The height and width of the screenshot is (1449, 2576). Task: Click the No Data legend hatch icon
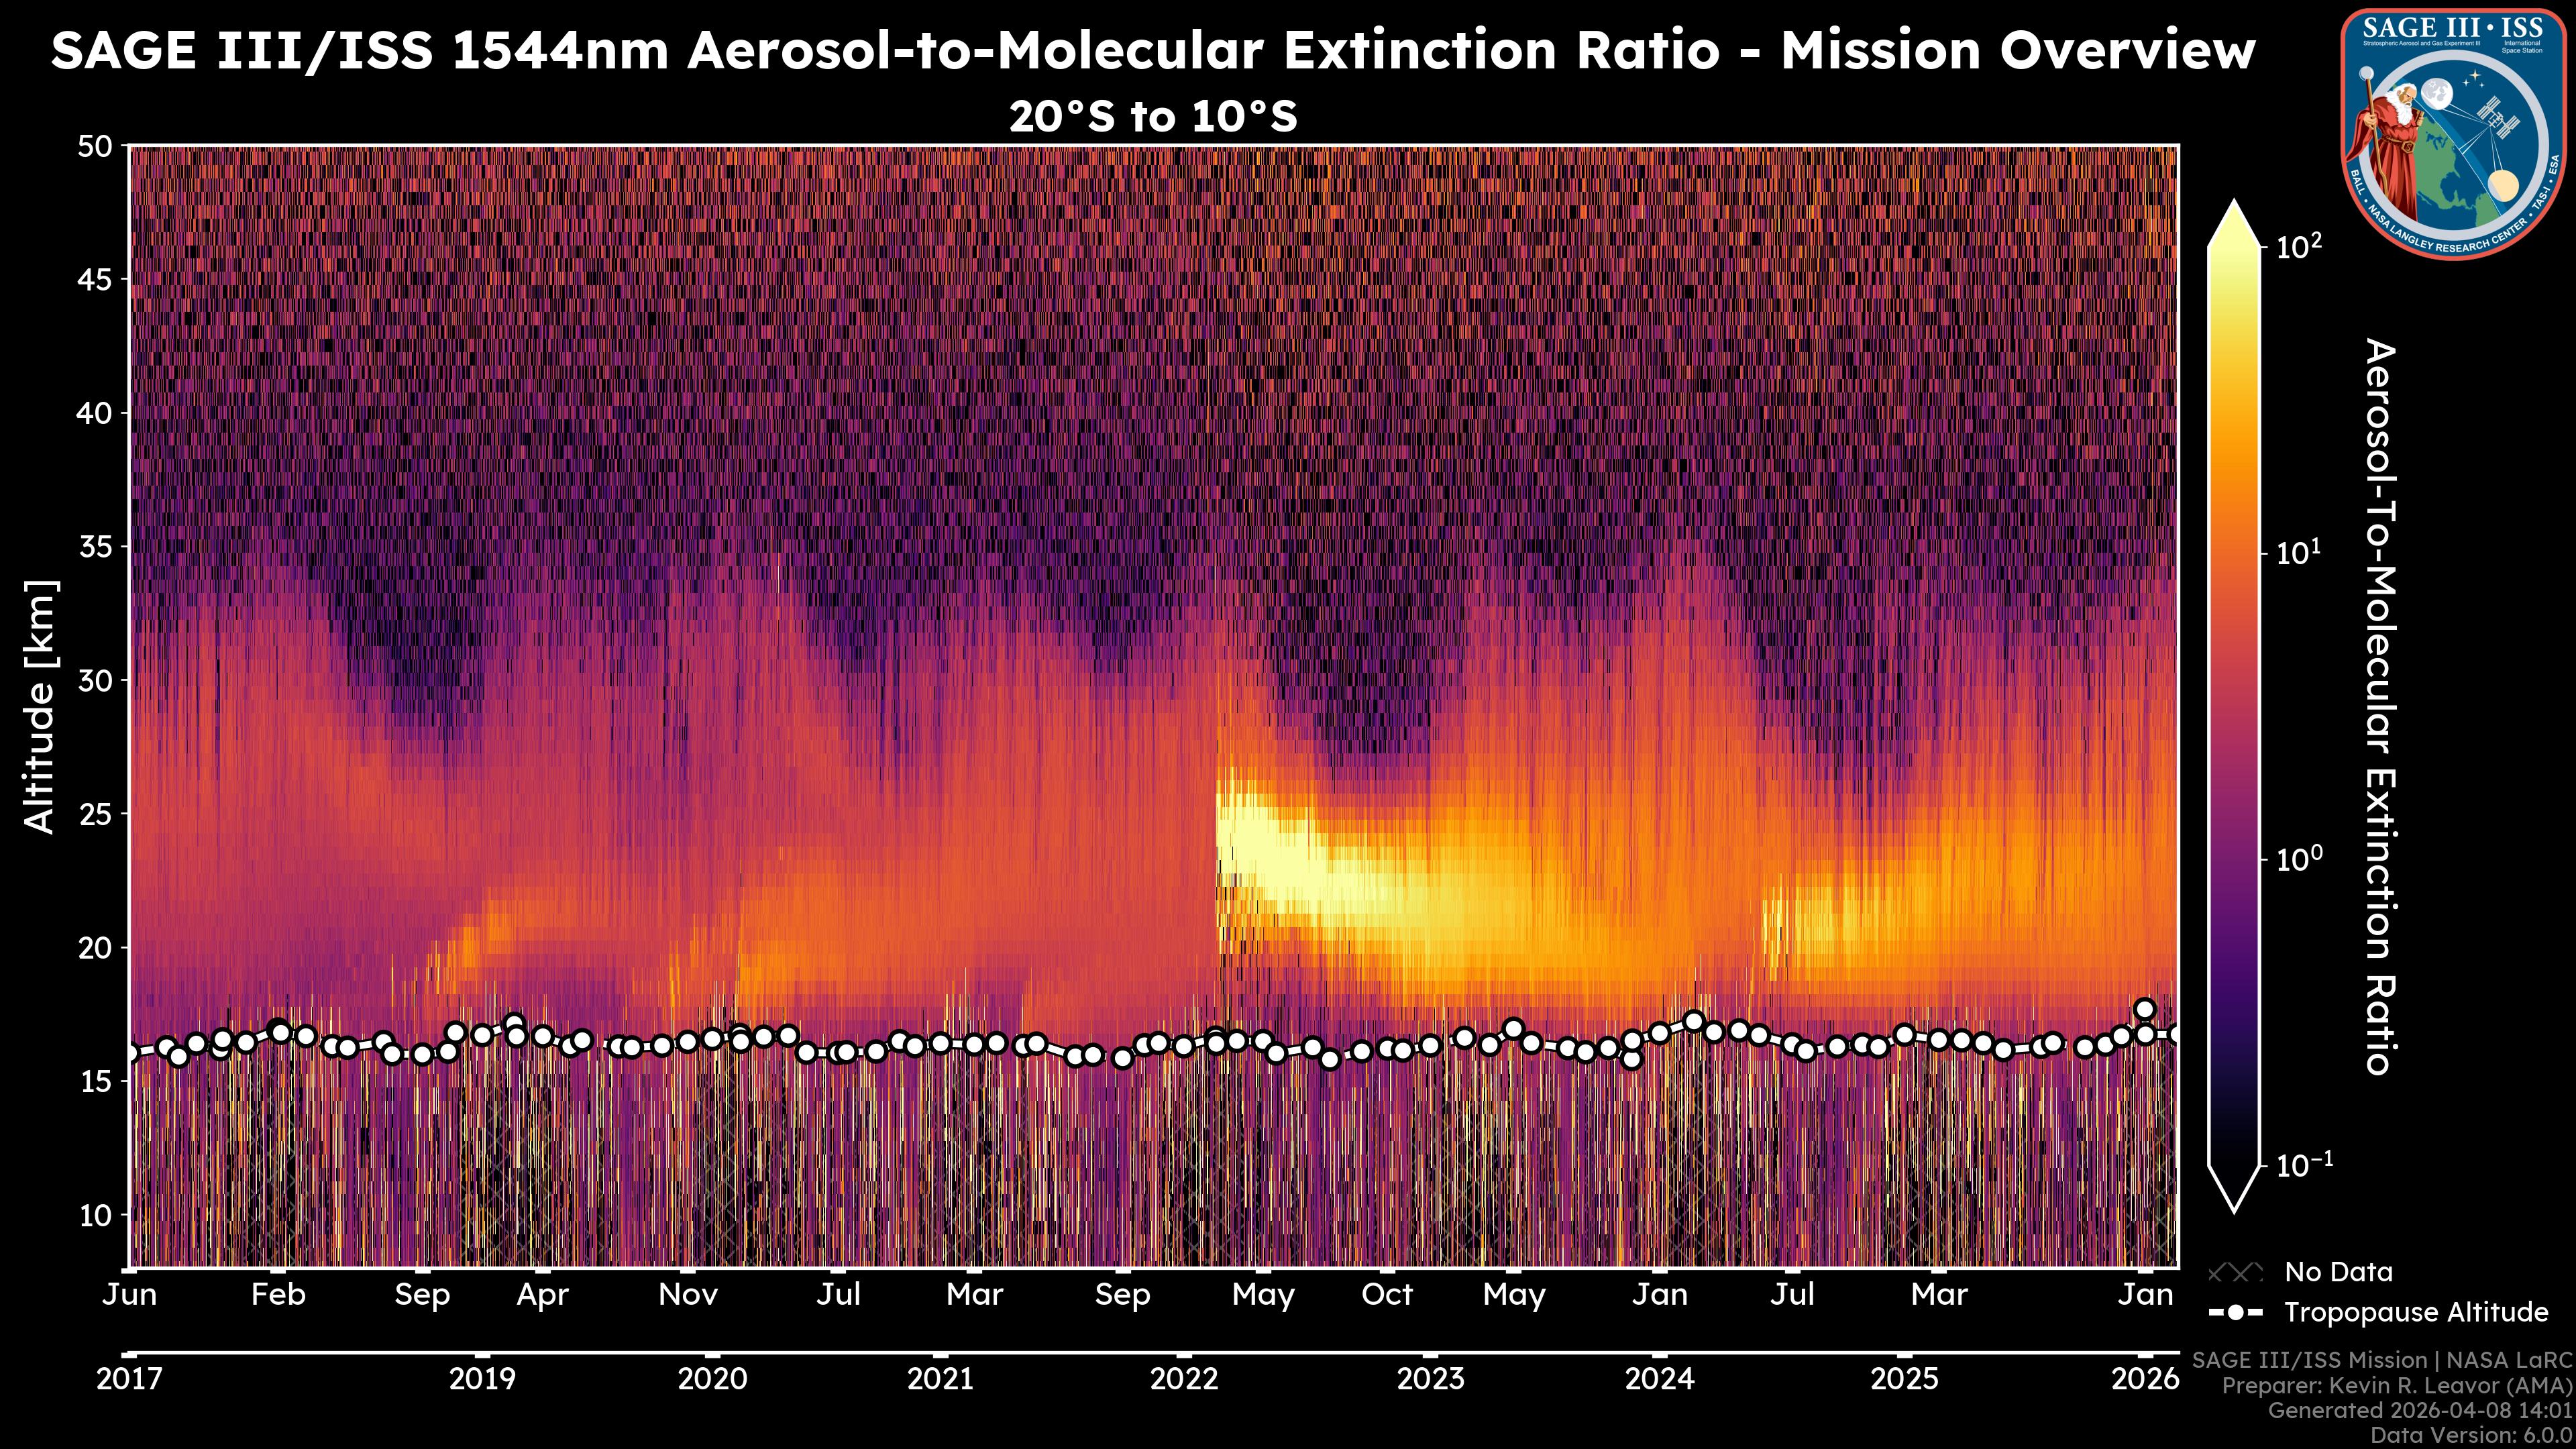point(2235,1272)
